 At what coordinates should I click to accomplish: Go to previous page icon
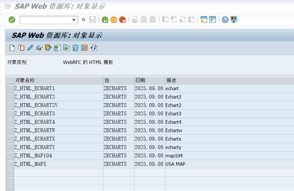pyautogui.click(x=174, y=19)
